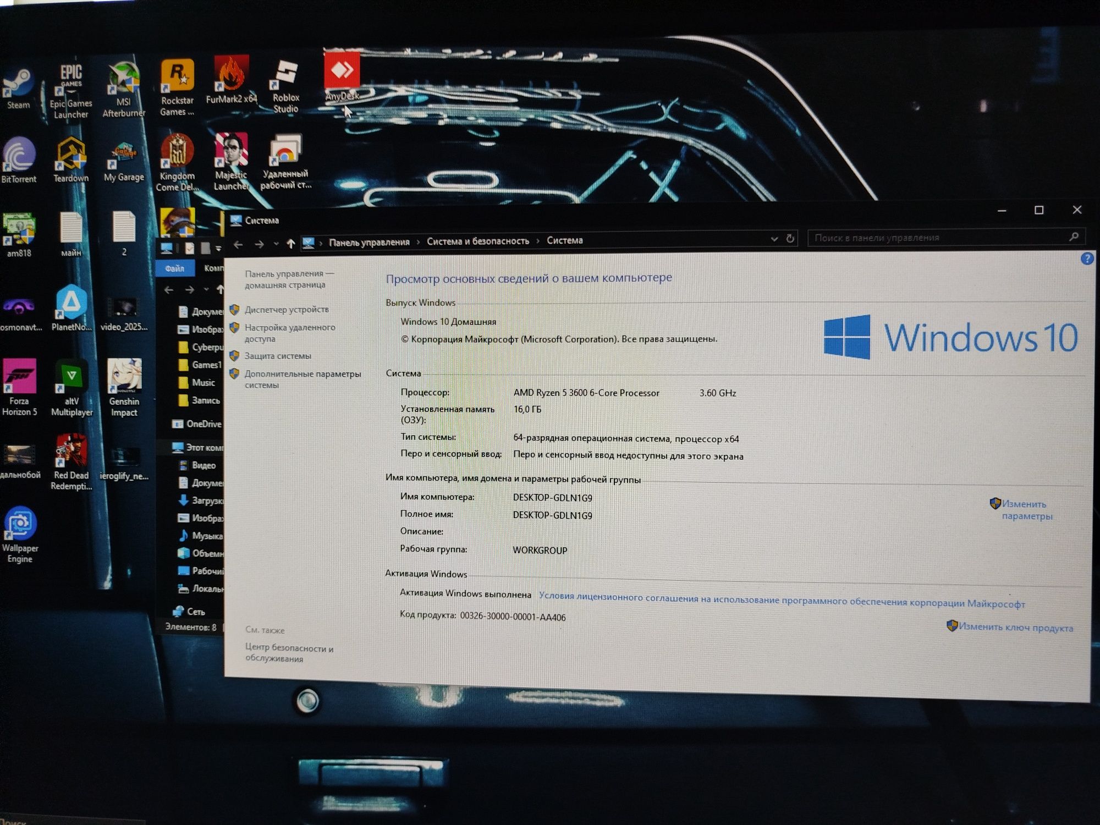
Task: Select Chrome remote desktop shortcut icon
Action: pyautogui.click(x=285, y=162)
